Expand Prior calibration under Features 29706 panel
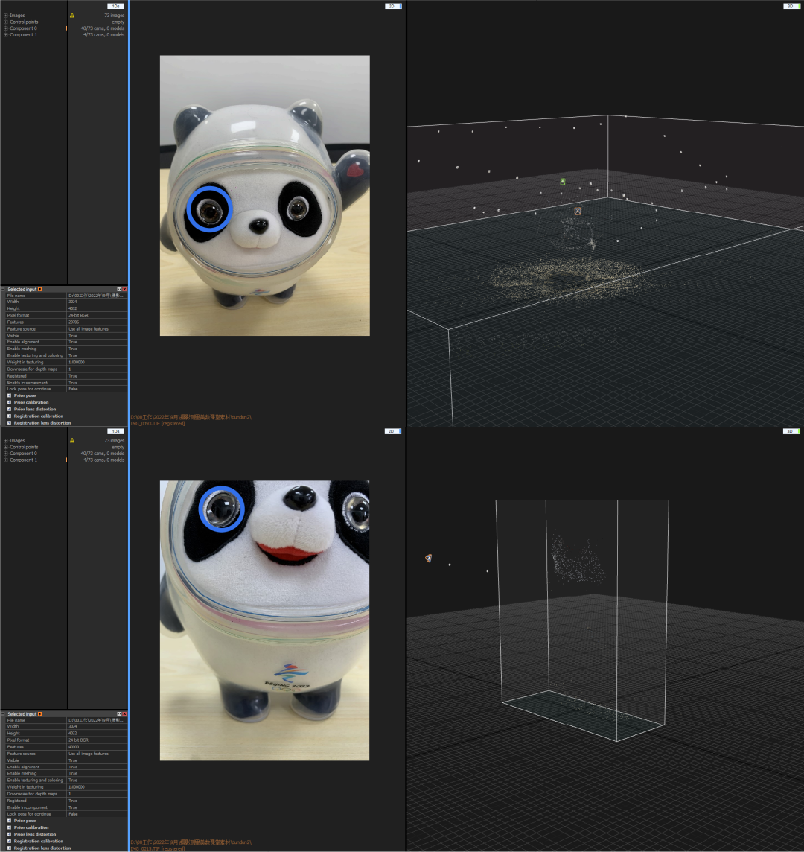This screenshot has height=852, width=804. pyautogui.click(x=9, y=402)
